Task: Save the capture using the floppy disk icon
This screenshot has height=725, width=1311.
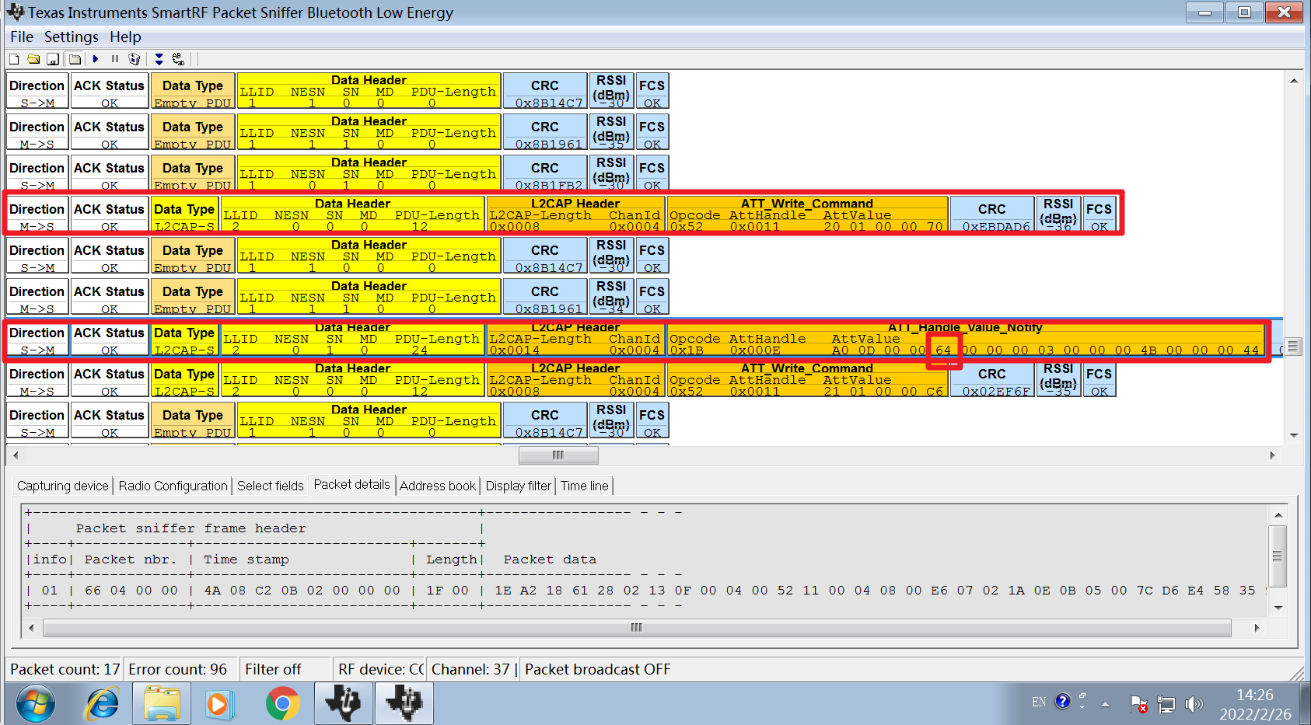Action: click(53, 59)
